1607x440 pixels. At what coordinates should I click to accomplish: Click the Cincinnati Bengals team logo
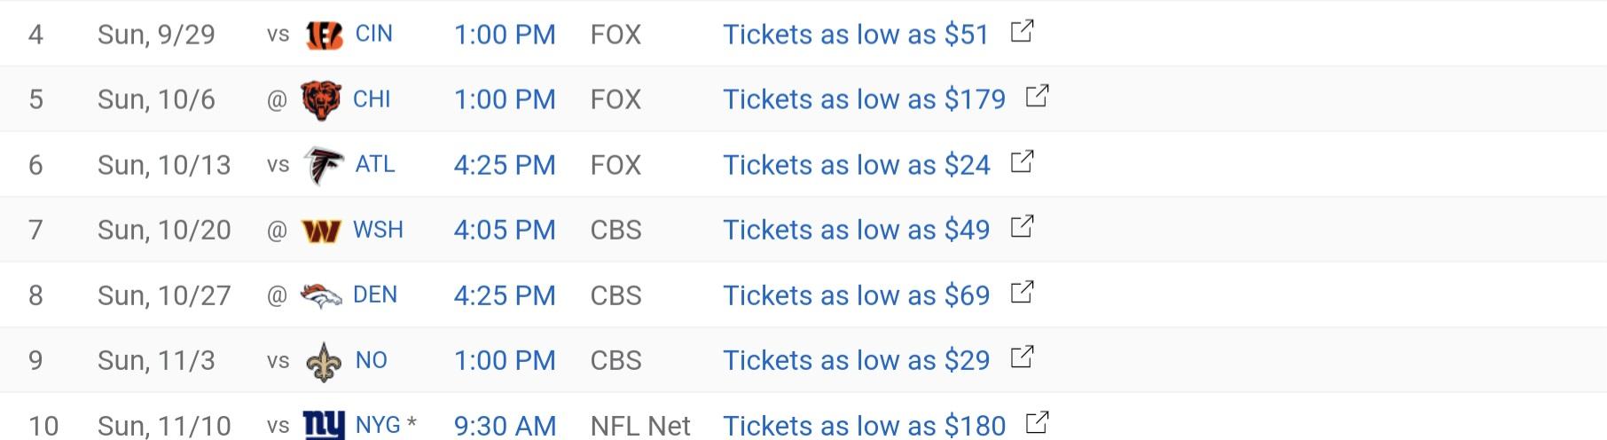tap(324, 35)
